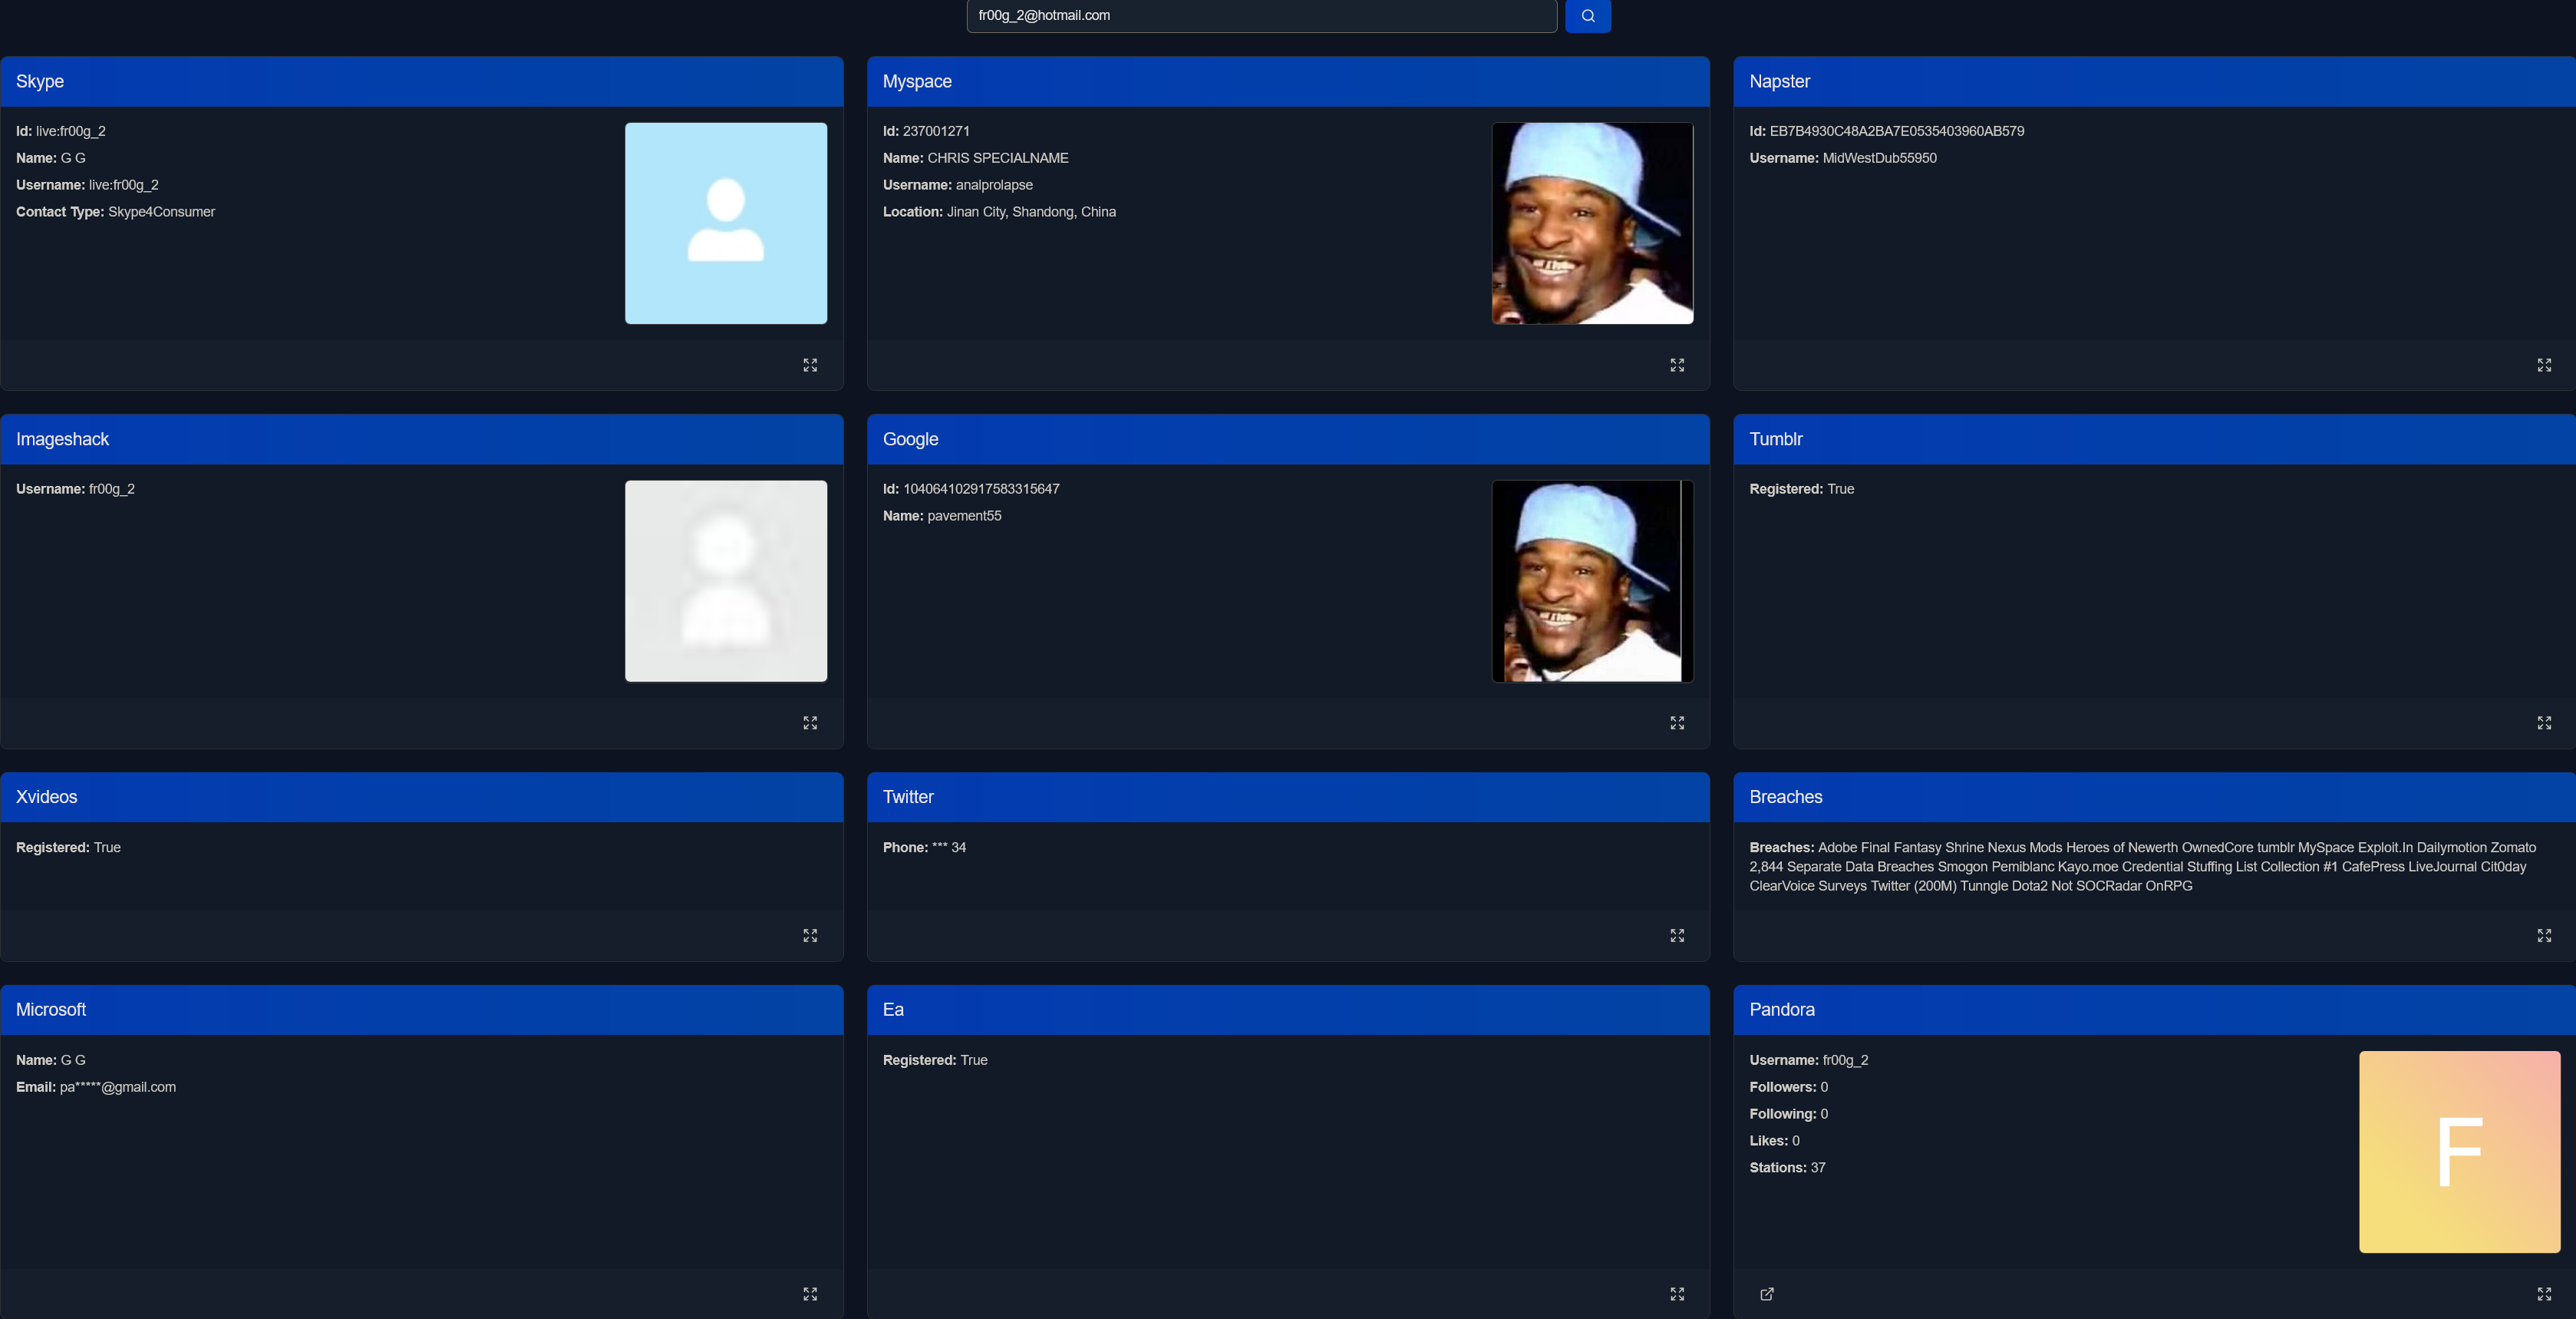This screenshot has width=2576, height=1319.
Task: Click Napster Id 'EB7B4930C48A2BA7E0535403960AB579'
Action: click(x=1896, y=131)
